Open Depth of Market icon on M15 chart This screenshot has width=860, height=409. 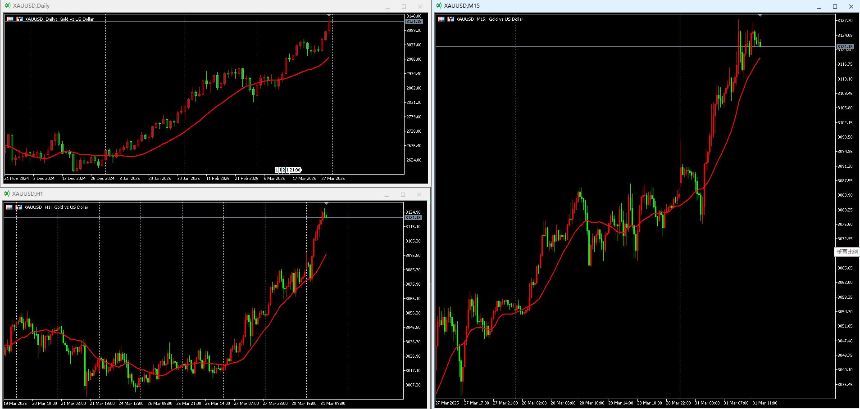pos(450,19)
